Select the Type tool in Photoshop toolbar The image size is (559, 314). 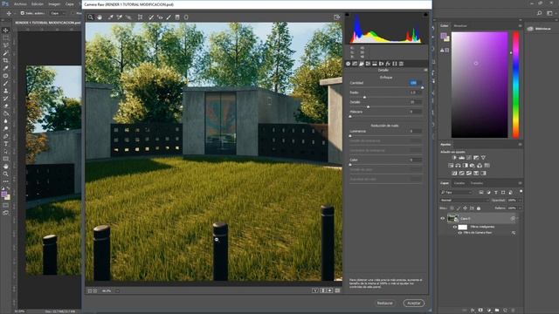coord(6,143)
